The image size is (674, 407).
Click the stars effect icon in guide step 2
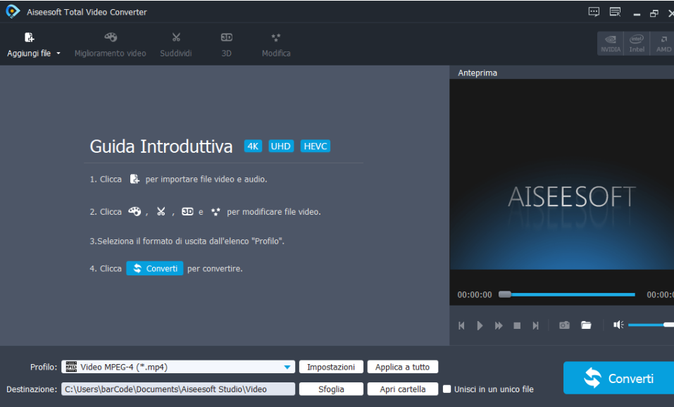tap(216, 211)
